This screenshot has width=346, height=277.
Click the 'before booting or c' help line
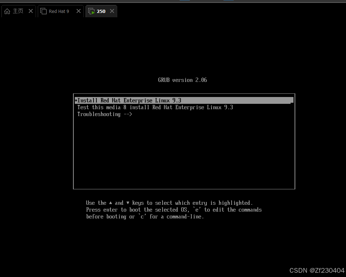pos(145,217)
